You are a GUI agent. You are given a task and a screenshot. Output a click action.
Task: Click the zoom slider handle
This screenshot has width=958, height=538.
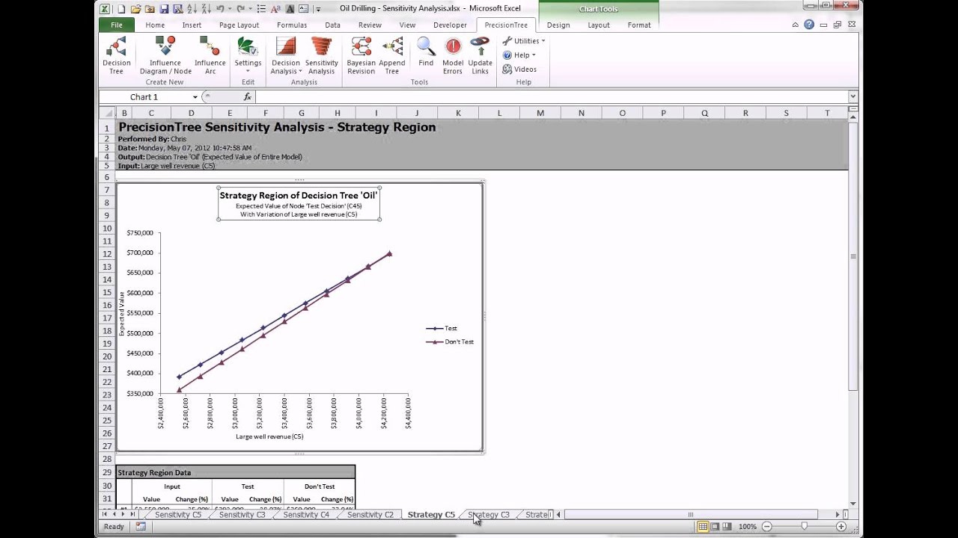tap(805, 527)
